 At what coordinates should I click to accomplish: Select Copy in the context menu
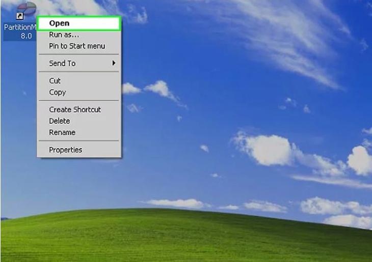(x=79, y=92)
